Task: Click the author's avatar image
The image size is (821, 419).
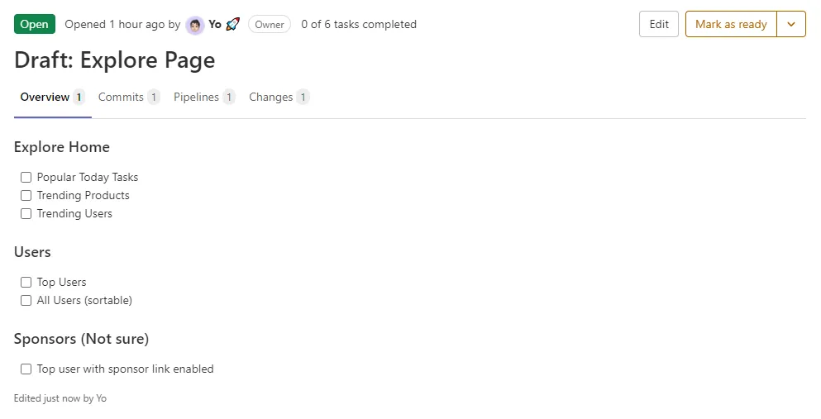Action: [195, 25]
